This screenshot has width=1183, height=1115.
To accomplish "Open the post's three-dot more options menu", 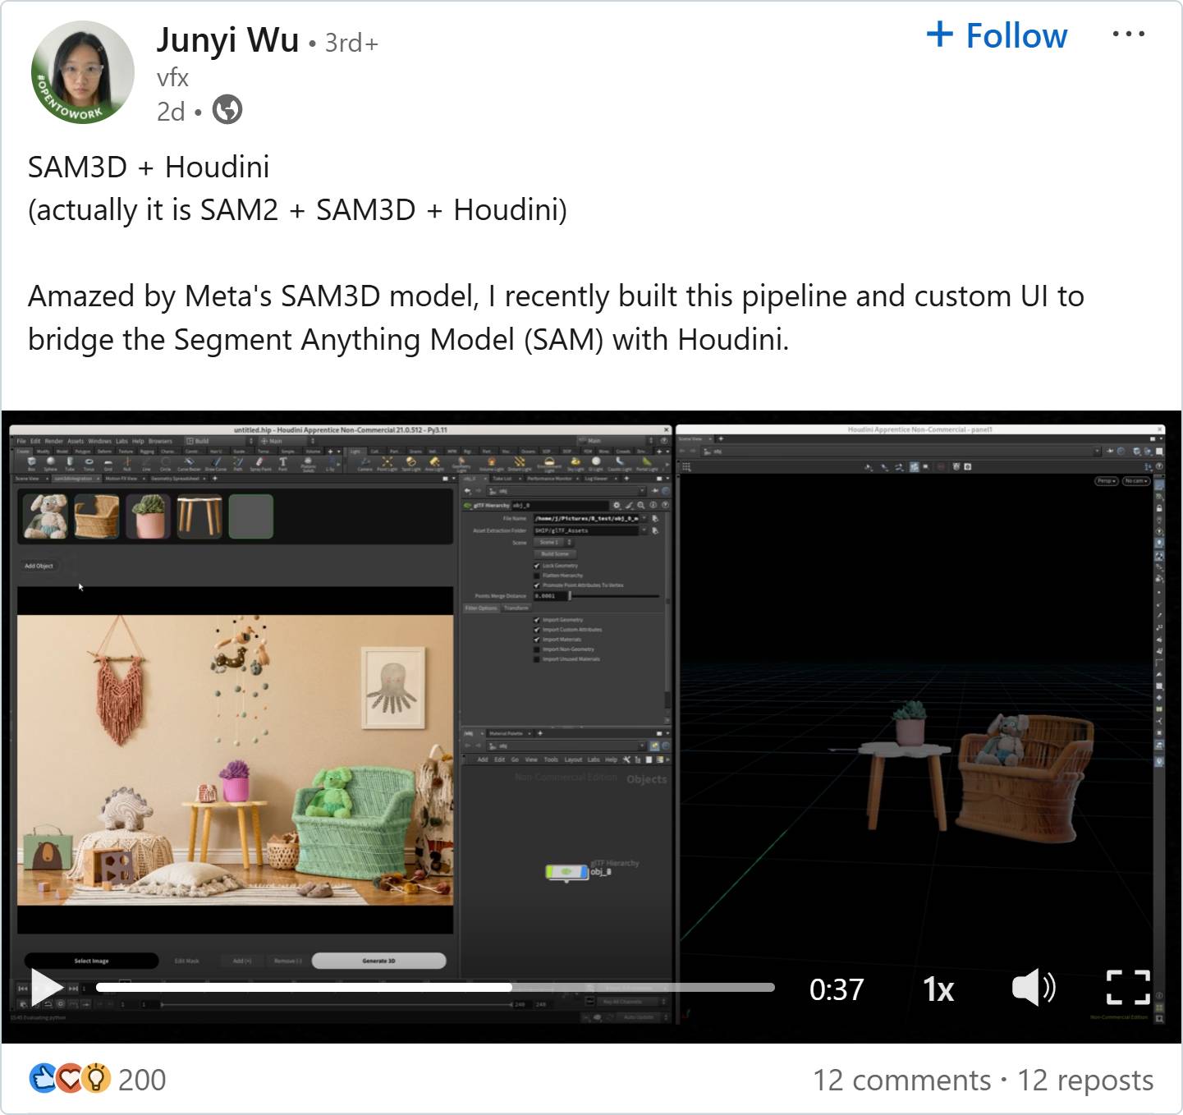I will (x=1129, y=34).
